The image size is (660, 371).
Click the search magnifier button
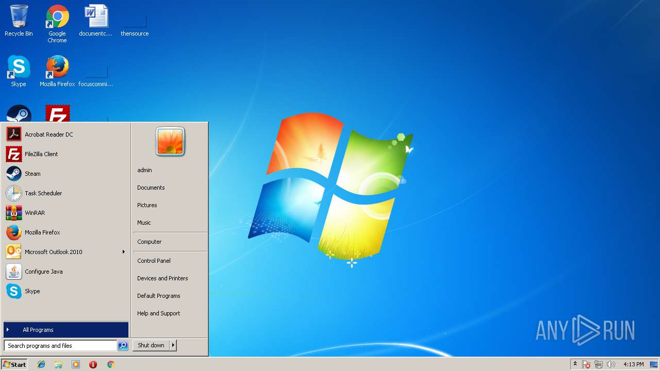coord(123,346)
